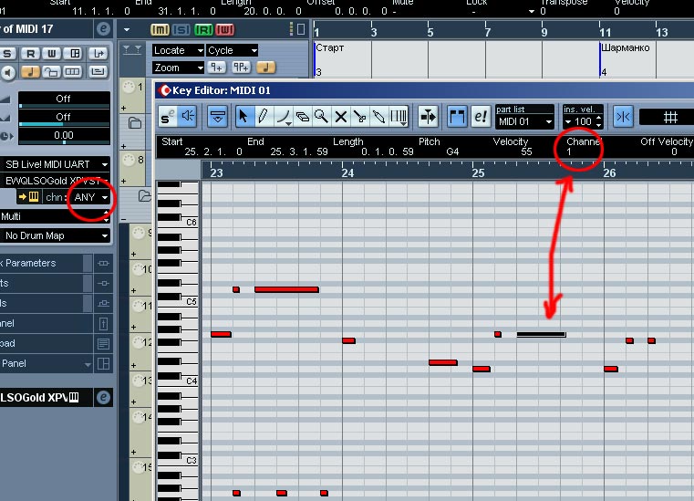694x501 pixels.
Task: Click the lane display type button in inspector
Action: [x=73, y=72]
